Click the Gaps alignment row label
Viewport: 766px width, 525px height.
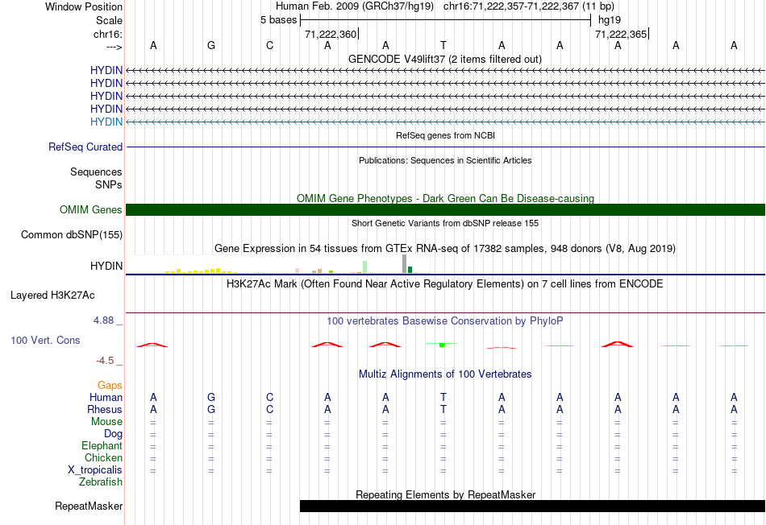[x=110, y=386]
